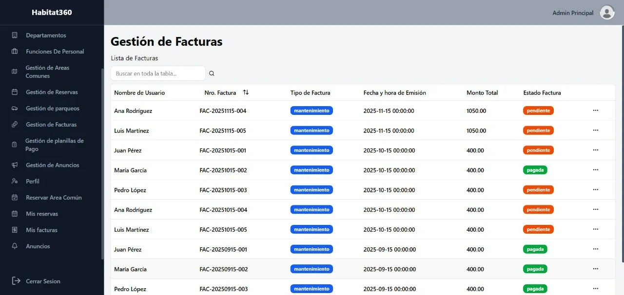Click the Gestión de Anuncios megaphone icon

coord(15,165)
